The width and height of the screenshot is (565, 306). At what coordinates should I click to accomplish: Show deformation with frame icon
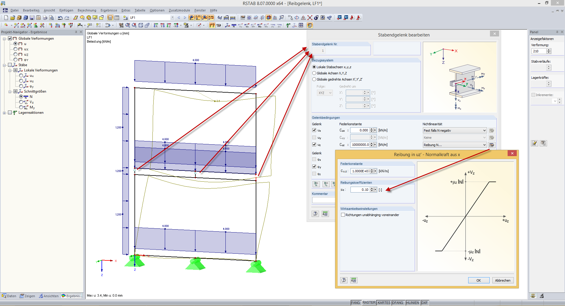tap(212, 25)
